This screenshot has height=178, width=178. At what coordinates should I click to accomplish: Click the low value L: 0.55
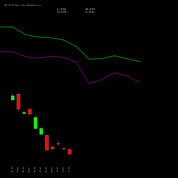point(90,12)
